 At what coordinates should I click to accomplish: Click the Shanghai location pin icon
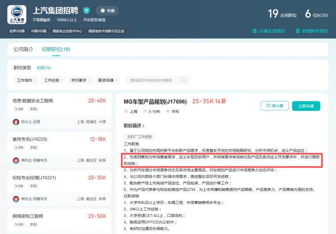point(126,112)
